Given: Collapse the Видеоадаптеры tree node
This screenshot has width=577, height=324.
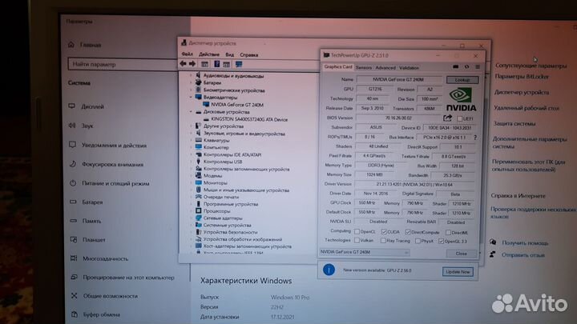Looking at the screenshot, I should coord(191,98).
